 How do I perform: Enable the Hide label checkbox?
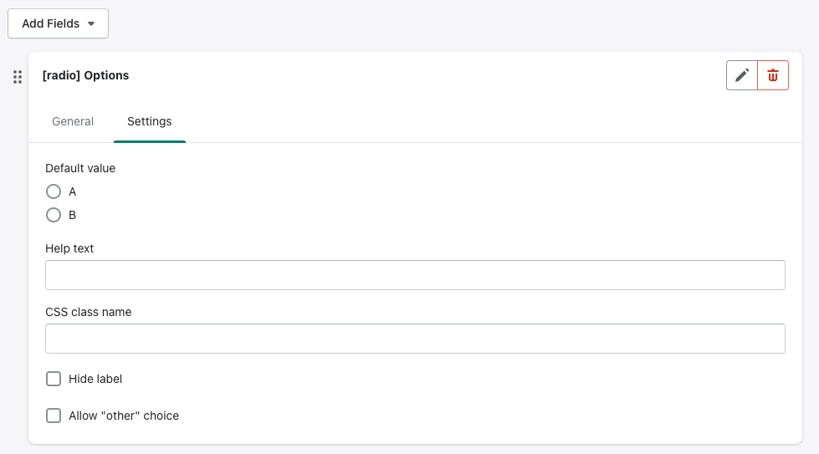(x=54, y=379)
